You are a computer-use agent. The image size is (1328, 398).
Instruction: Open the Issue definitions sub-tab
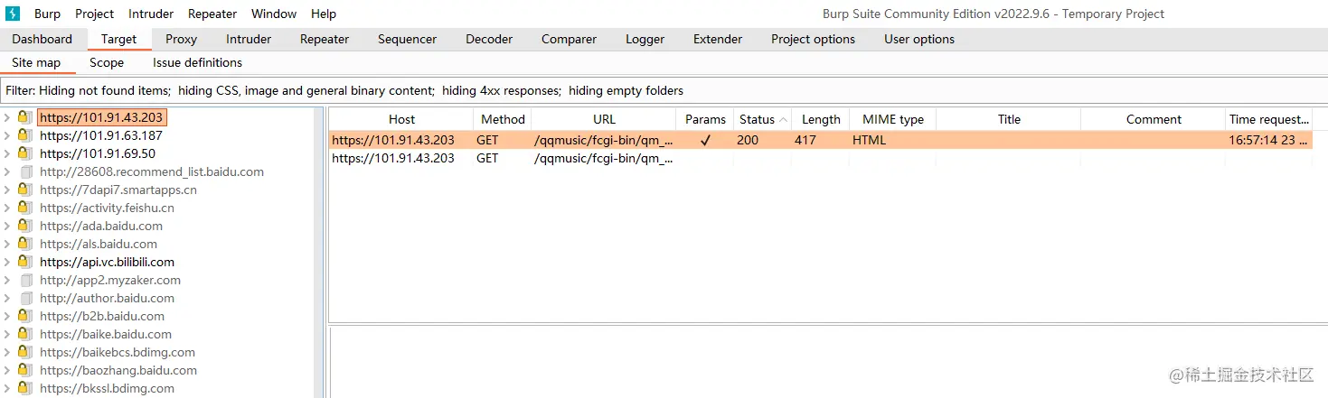tap(197, 62)
